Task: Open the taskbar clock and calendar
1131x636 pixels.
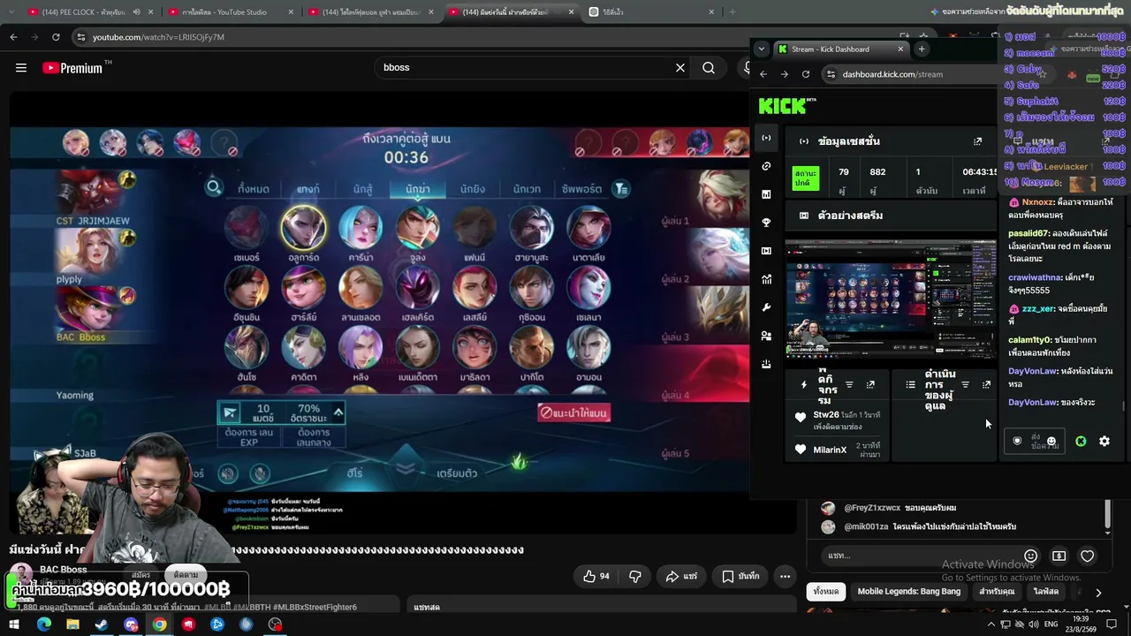Action: [1080, 625]
